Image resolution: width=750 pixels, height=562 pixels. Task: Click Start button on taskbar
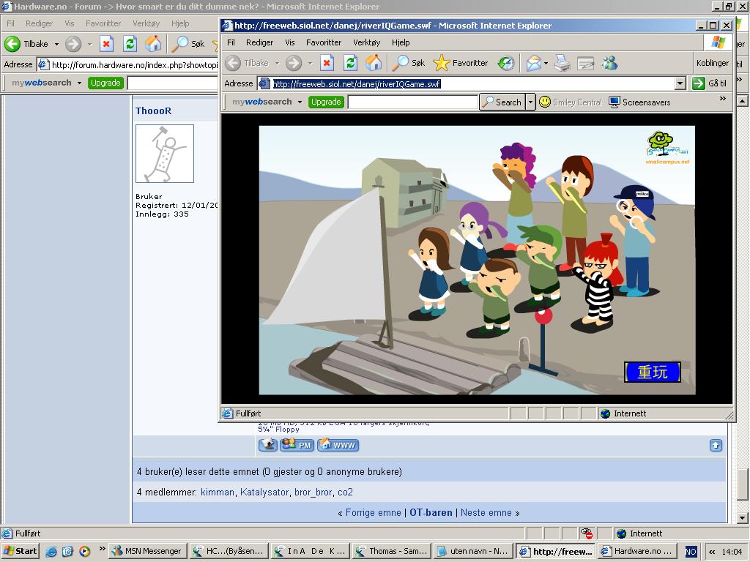point(21,552)
